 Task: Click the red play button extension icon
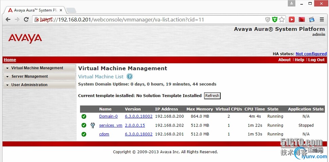(292, 19)
